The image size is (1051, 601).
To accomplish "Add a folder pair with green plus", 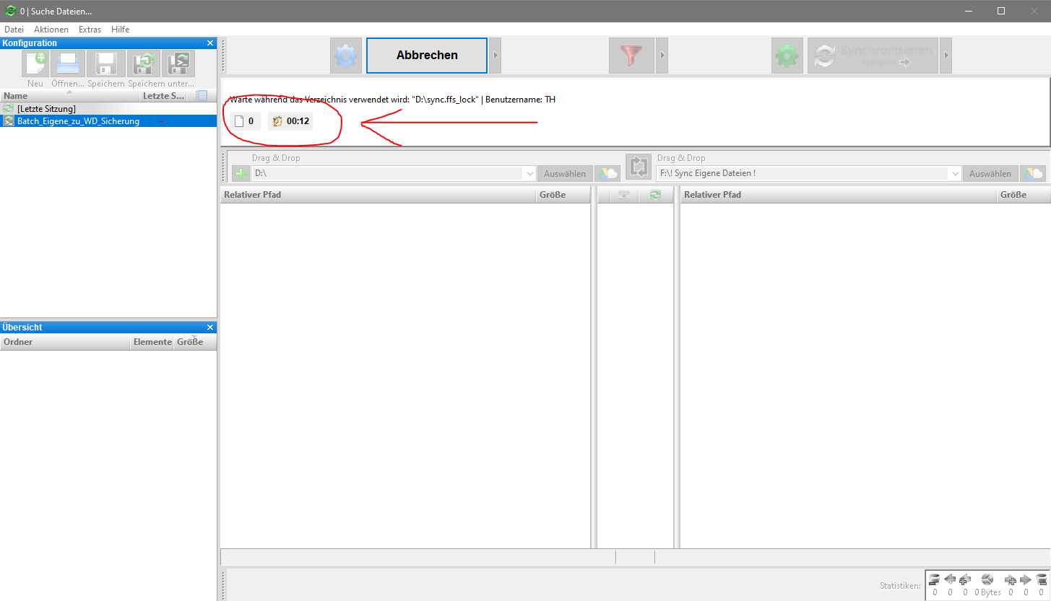I will [241, 174].
